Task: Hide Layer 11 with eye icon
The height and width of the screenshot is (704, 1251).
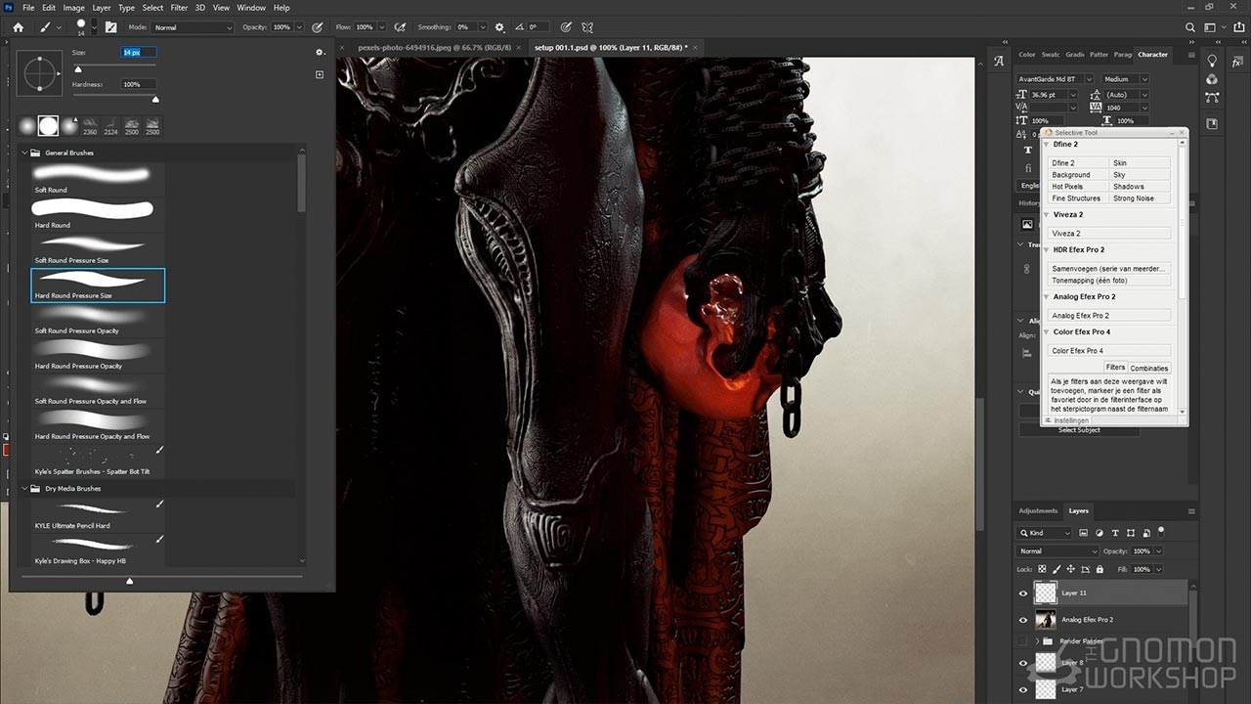Action: 1023,594
